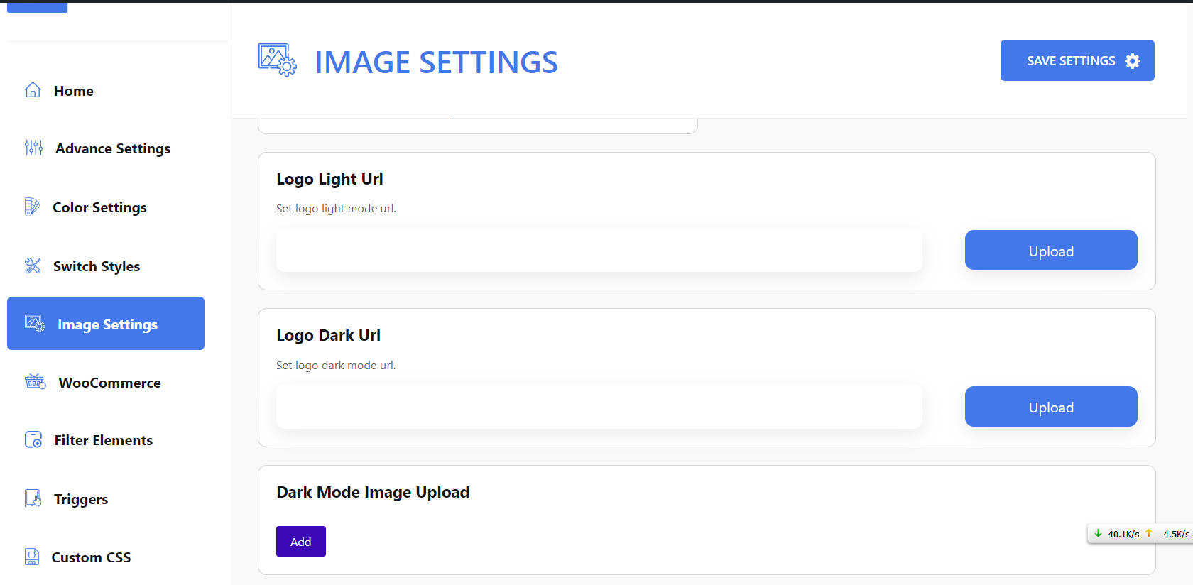Select Filter Elements in the sidebar

point(104,440)
